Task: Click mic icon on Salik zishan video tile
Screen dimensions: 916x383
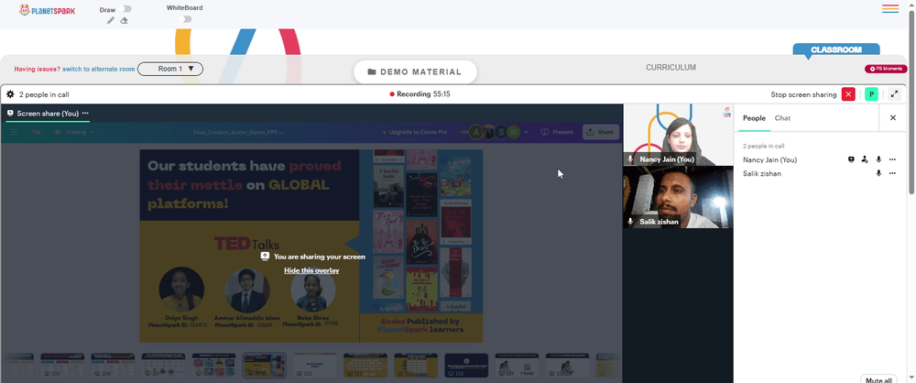Action: 630,222
